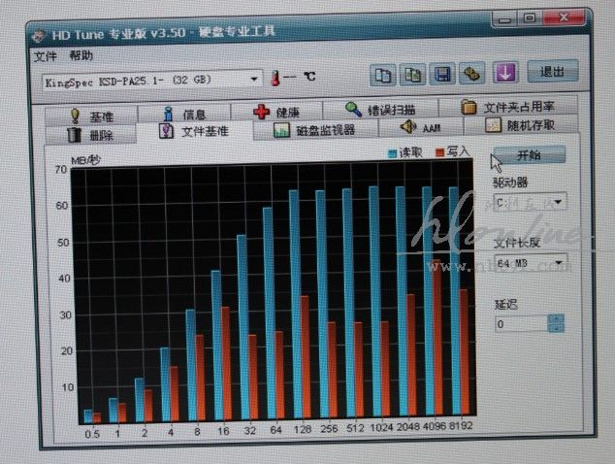Screen dimensions: 615x464
Task: Click the 延迟 spinner arrows
Action: coord(555,323)
